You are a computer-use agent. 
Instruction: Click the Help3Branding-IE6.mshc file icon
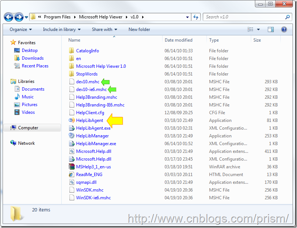click(x=72, y=105)
